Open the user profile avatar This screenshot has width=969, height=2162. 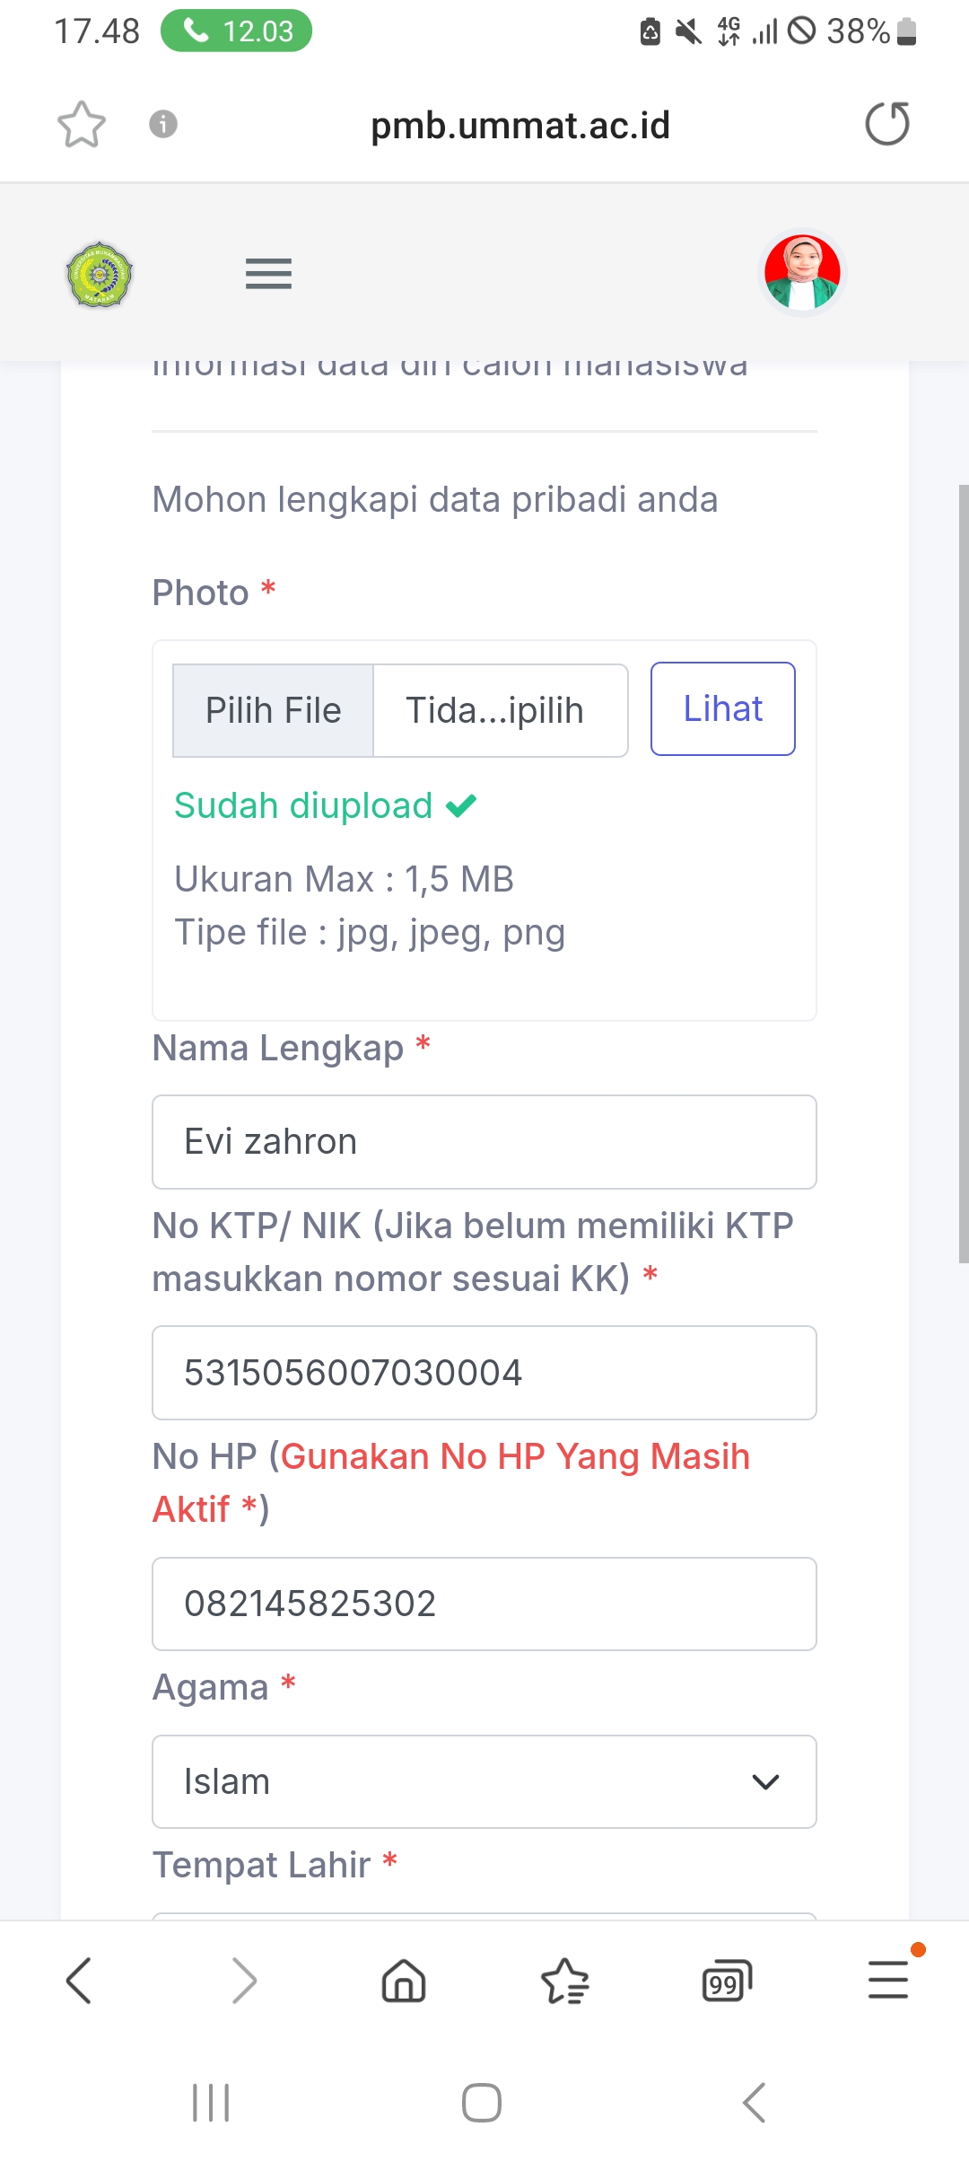(802, 273)
